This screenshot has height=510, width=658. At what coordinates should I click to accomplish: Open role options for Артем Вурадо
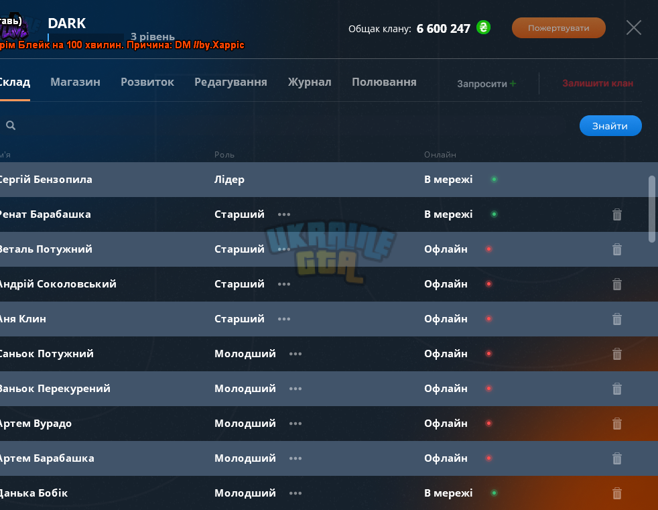[295, 424]
